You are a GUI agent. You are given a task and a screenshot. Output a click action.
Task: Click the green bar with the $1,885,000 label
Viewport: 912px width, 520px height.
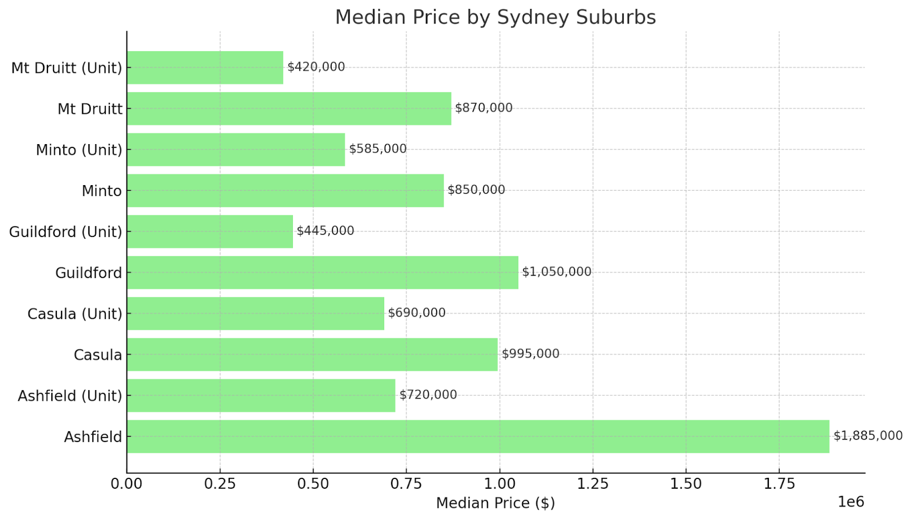point(478,437)
